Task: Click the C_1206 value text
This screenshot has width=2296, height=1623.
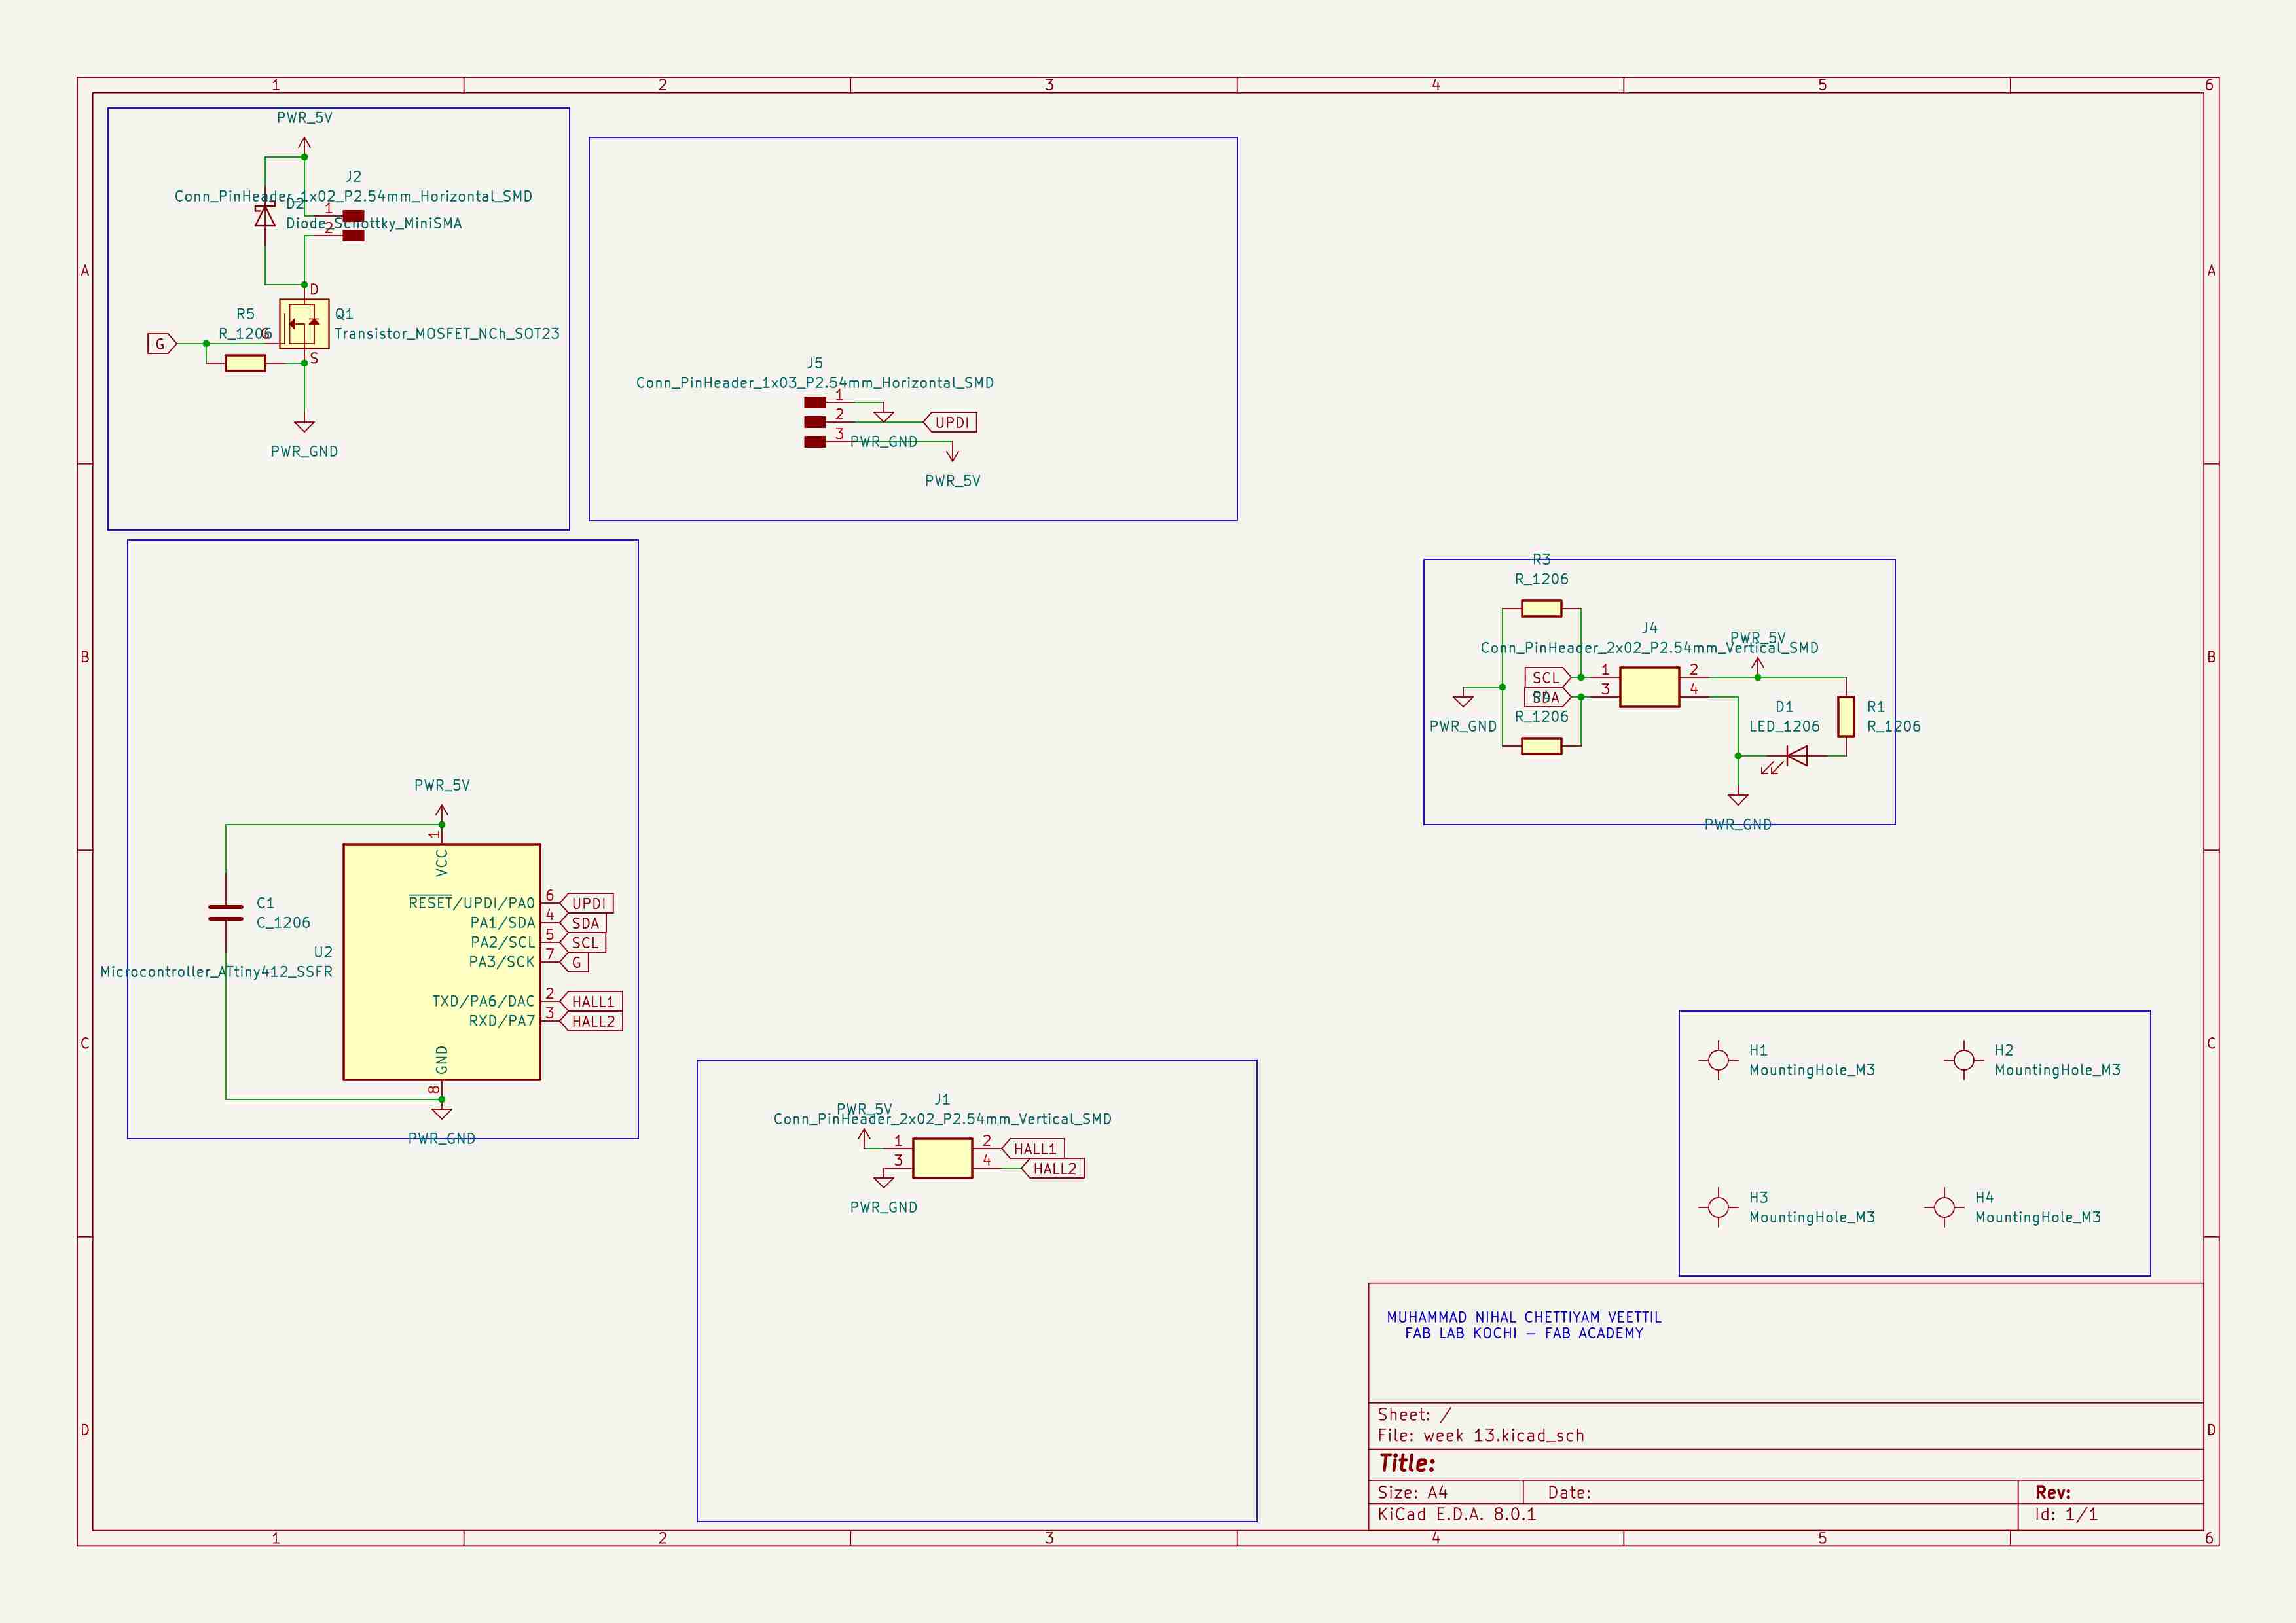Action: (283, 923)
